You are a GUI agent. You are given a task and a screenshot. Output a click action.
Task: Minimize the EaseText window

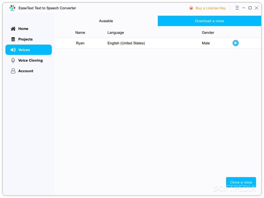pyautogui.click(x=244, y=8)
